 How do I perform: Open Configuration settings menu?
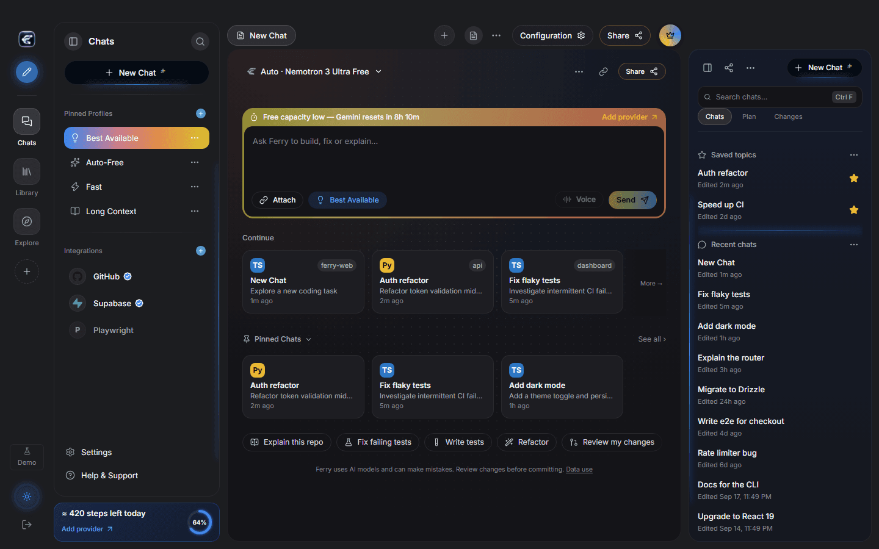click(x=552, y=35)
